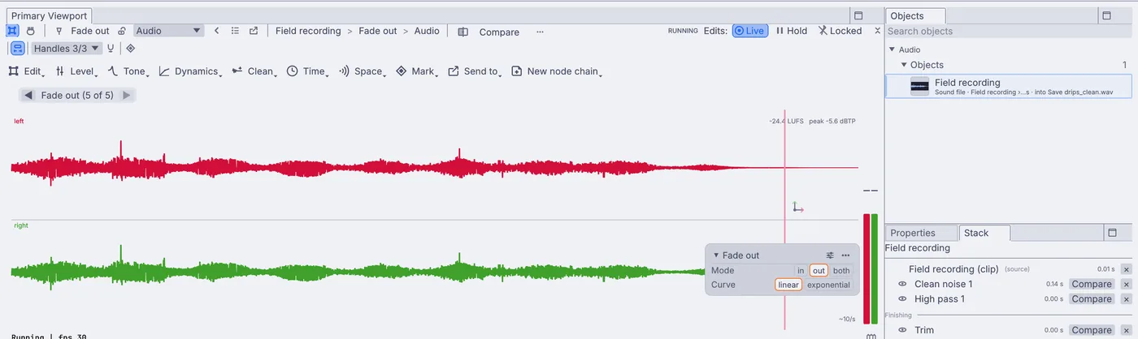Click the Search objects field
1138x339 pixels.
click(x=1008, y=32)
